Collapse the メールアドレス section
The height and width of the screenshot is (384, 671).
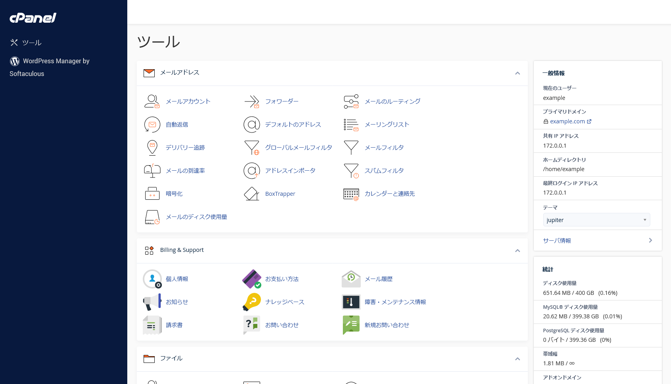tap(517, 73)
